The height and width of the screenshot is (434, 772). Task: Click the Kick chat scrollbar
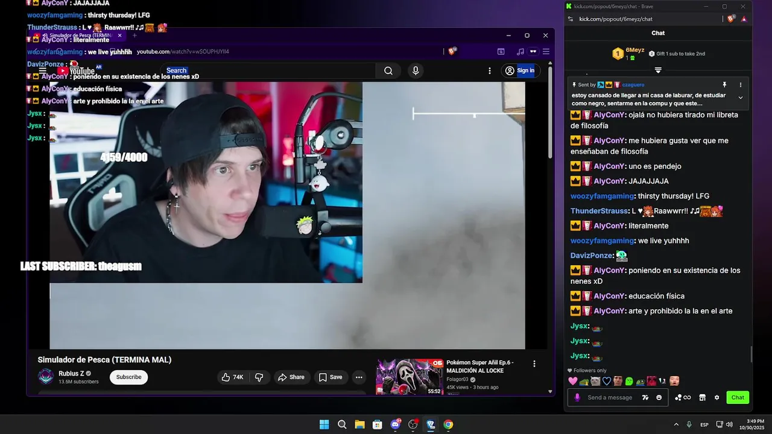click(x=751, y=354)
